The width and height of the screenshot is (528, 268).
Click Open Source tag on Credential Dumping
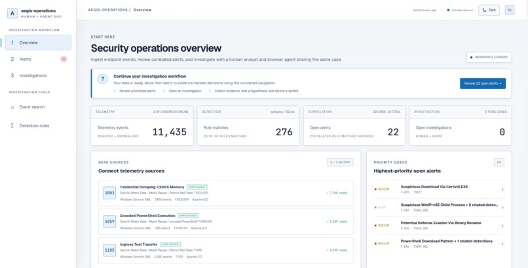click(197, 187)
